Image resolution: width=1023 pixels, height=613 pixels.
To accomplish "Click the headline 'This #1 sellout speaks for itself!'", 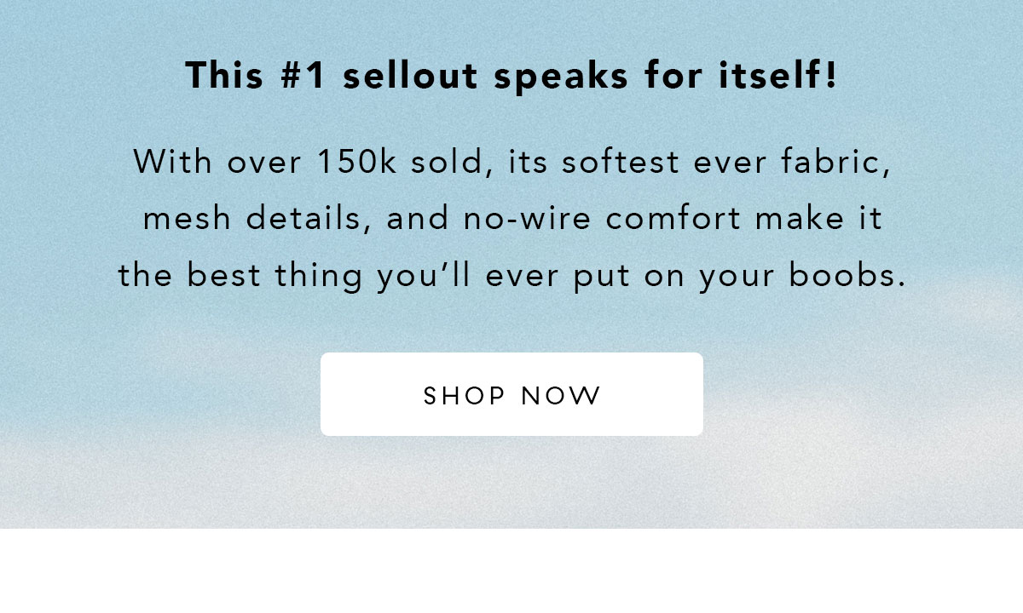I will click(x=511, y=76).
